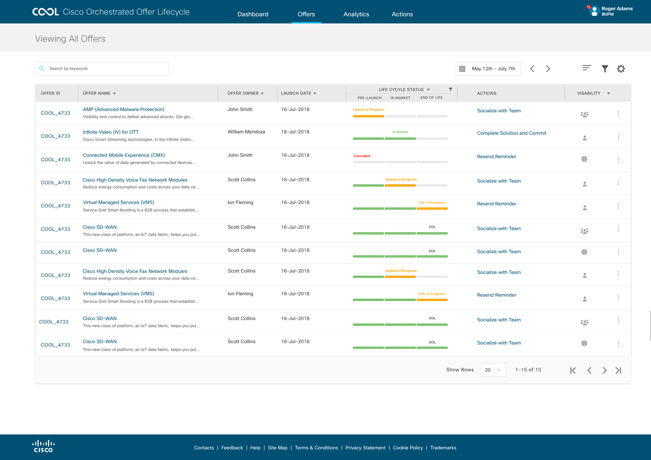This screenshot has height=460, width=651.
Task: Click Complete Solution and Commit link
Action: click(x=511, y=133)
